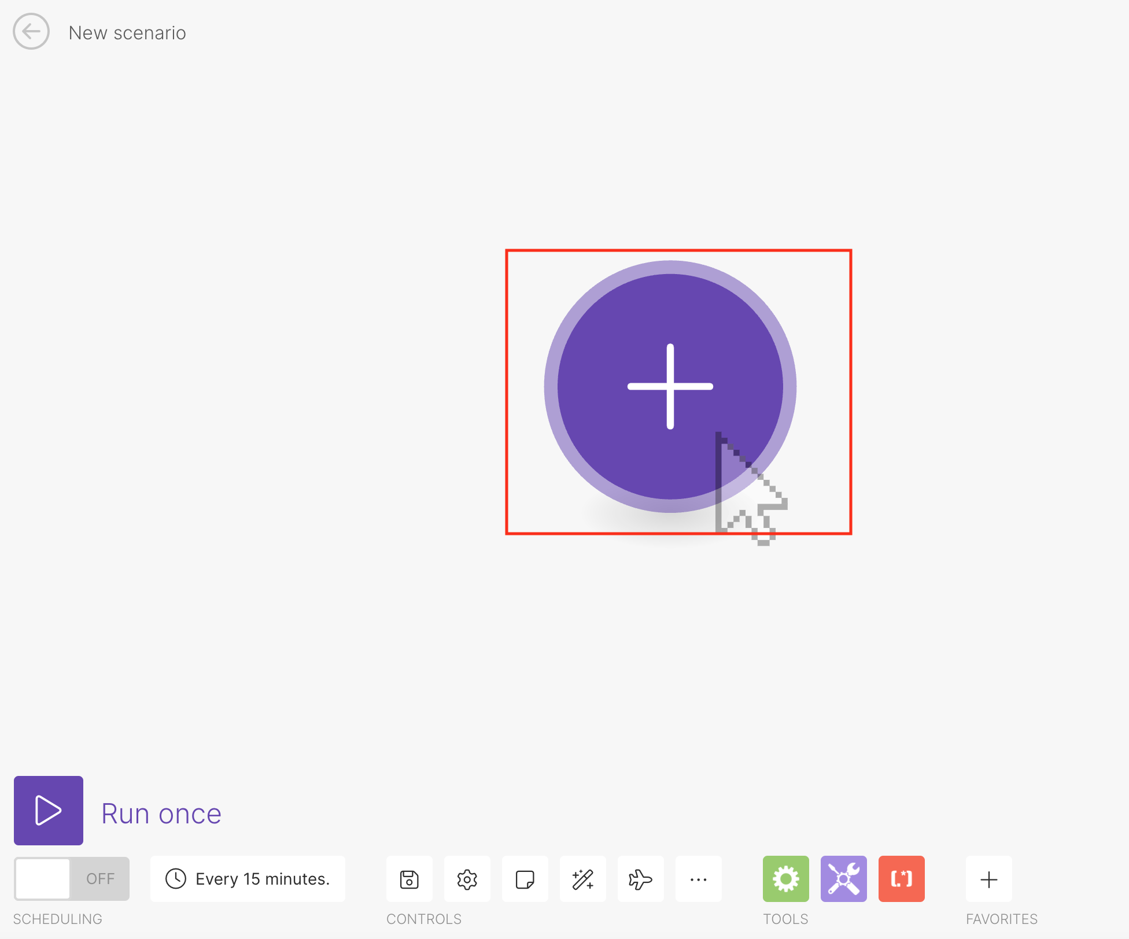Viewport: 1129px width, 939px height.
Task: Save the scenario with the disk icon
Action: pyautogui.click(x=409, y=879)
